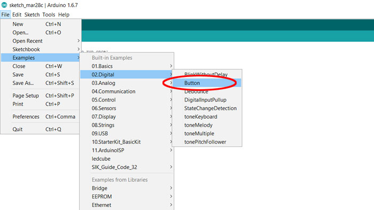Open the Help menu
Screen dimensions: 374x210
point(64,14)
